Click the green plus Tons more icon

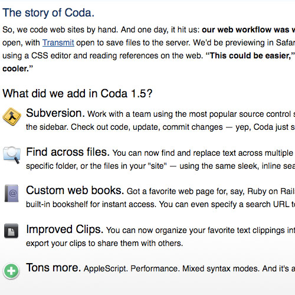(11, 271)
